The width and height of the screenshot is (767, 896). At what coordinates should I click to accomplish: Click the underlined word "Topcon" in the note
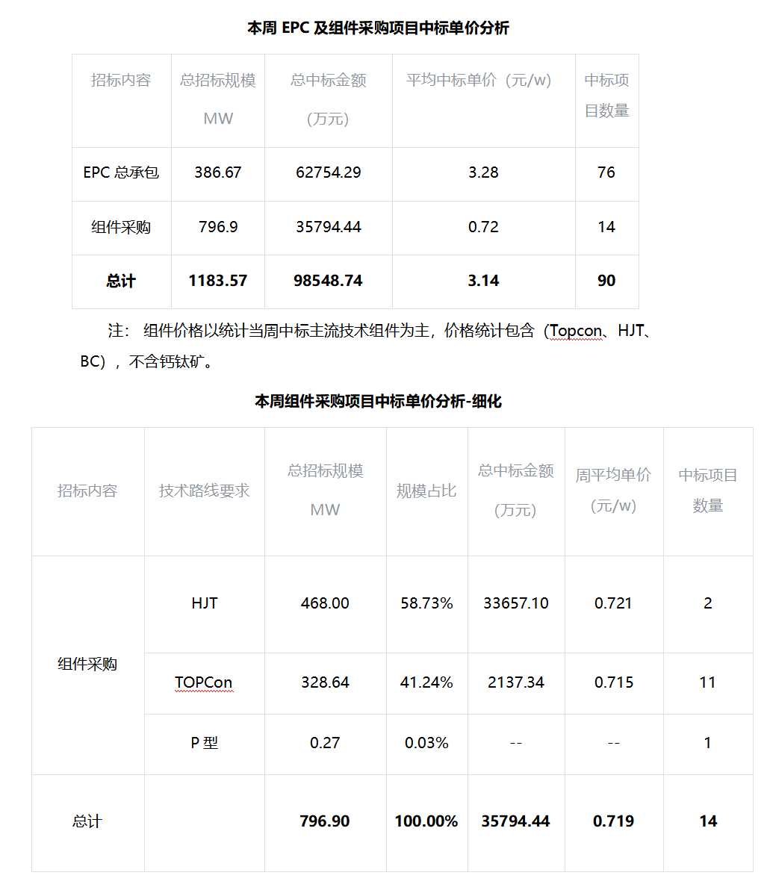(575, 331)
